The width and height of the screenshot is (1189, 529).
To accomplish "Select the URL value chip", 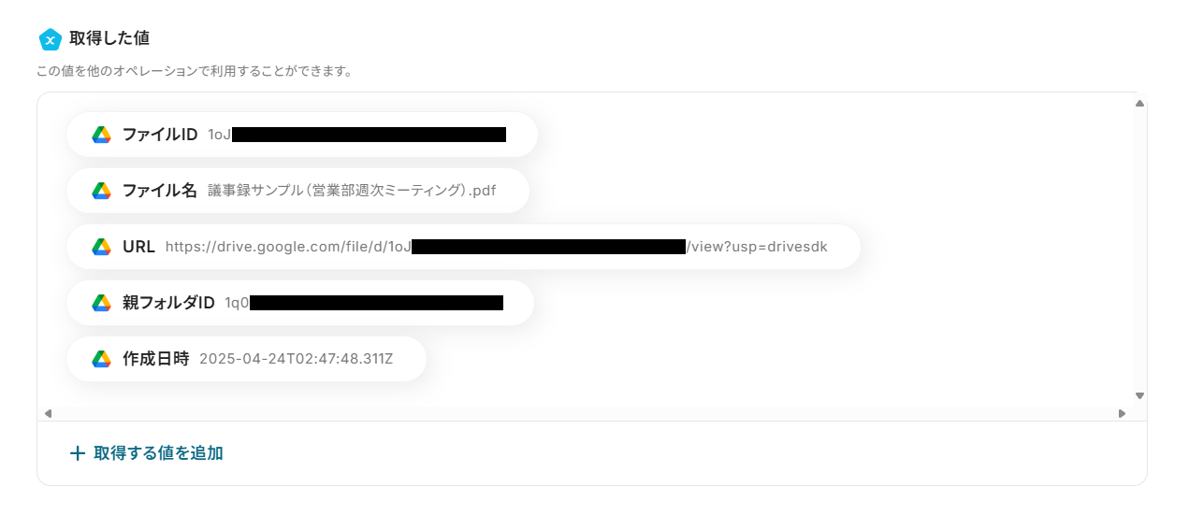I will tap(463, 247).
